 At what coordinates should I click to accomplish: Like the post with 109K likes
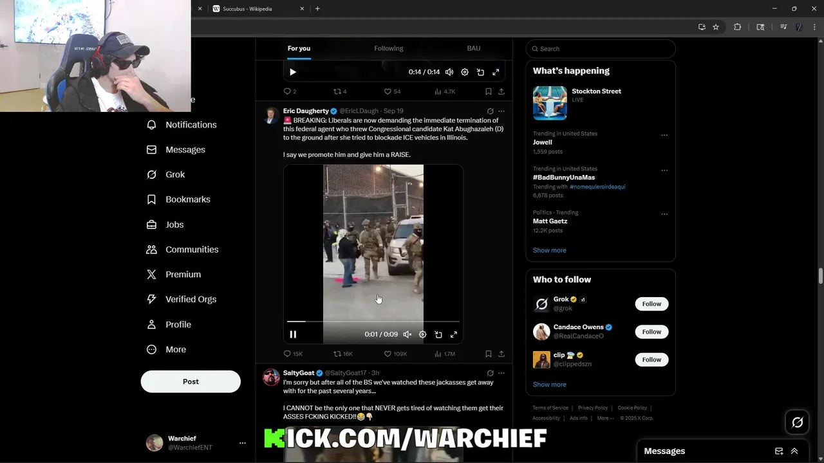[x=395, y=354]
